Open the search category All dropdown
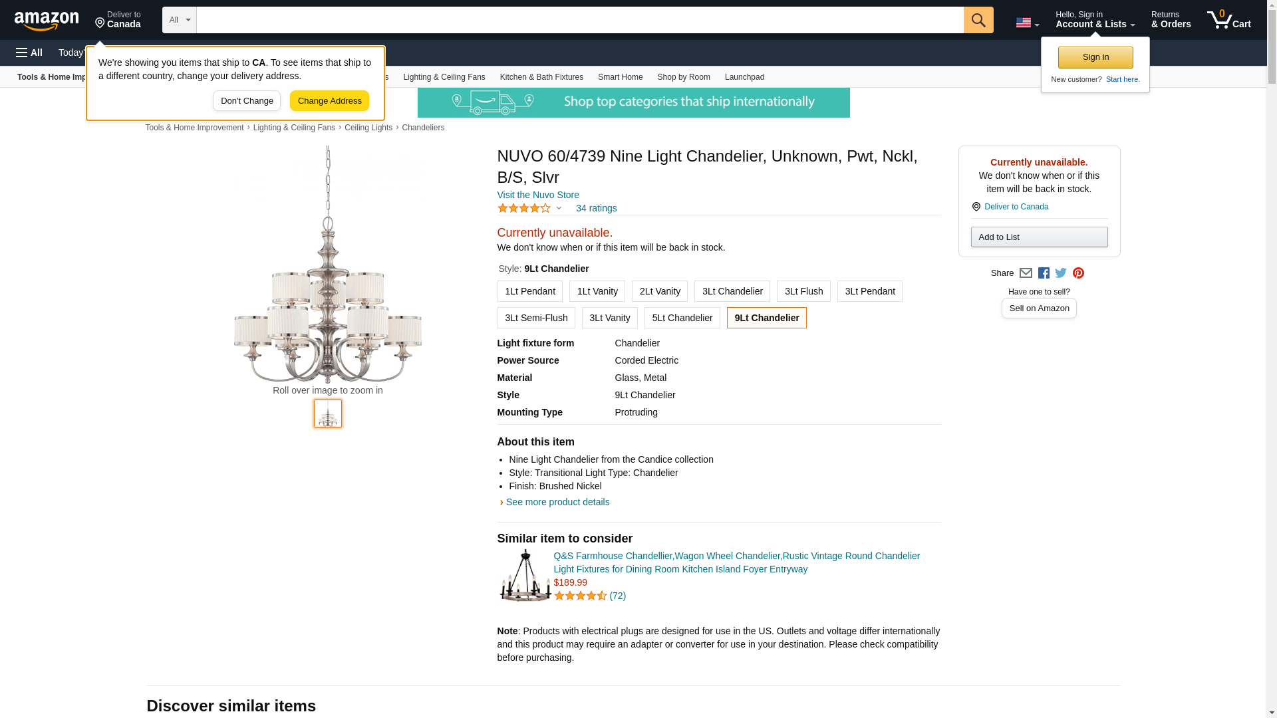The width and height of the screenshot is (1277, 718). coord(179,20)
